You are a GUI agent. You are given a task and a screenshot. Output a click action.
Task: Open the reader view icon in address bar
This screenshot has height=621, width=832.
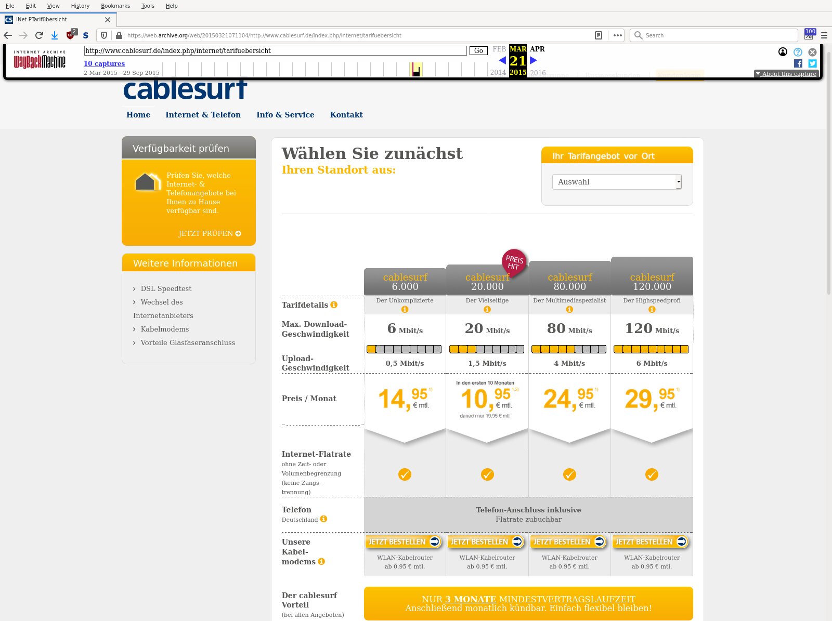click(x=599, y=35)
